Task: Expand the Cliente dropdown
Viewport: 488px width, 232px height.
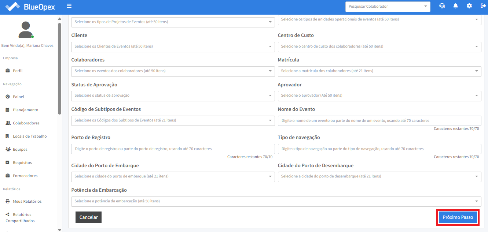Action: click(173, 46)
